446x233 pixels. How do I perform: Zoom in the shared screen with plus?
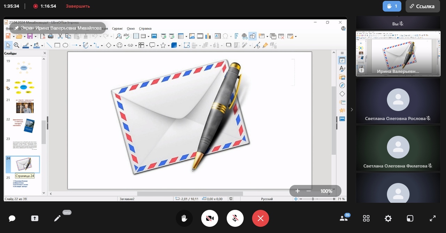(298, 191)
